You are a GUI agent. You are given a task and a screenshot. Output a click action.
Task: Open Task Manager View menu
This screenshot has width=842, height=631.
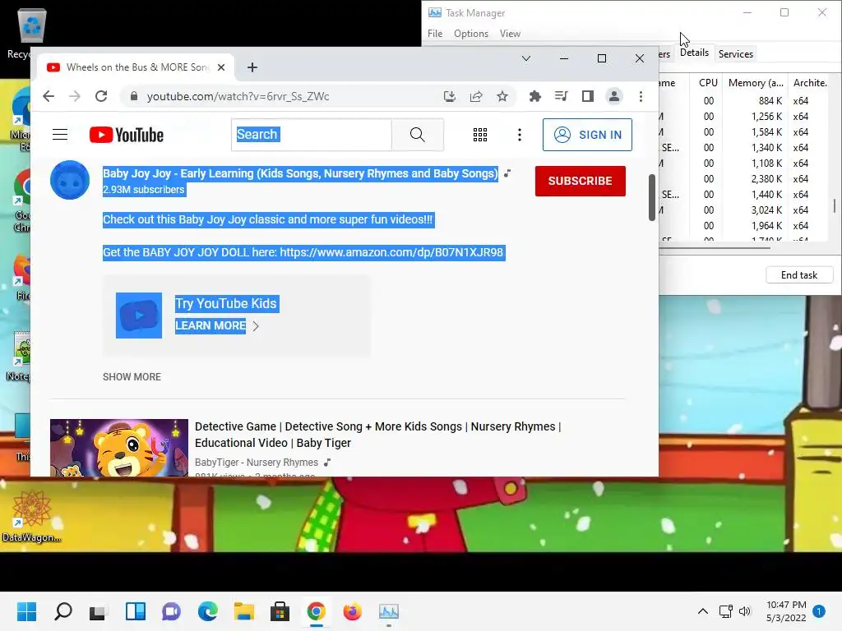coord(510,34)
